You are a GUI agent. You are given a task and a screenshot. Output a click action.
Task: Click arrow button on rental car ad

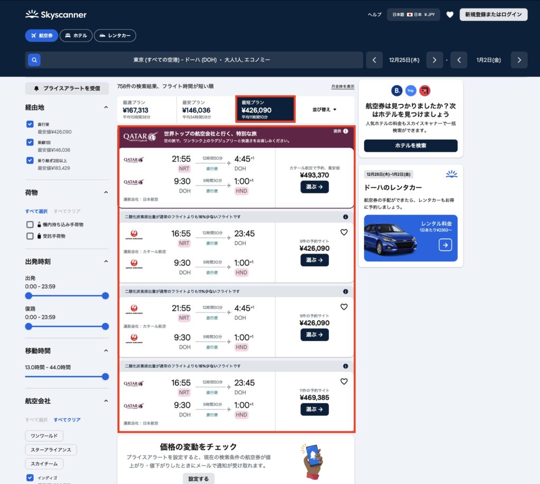tap(445, 245)
